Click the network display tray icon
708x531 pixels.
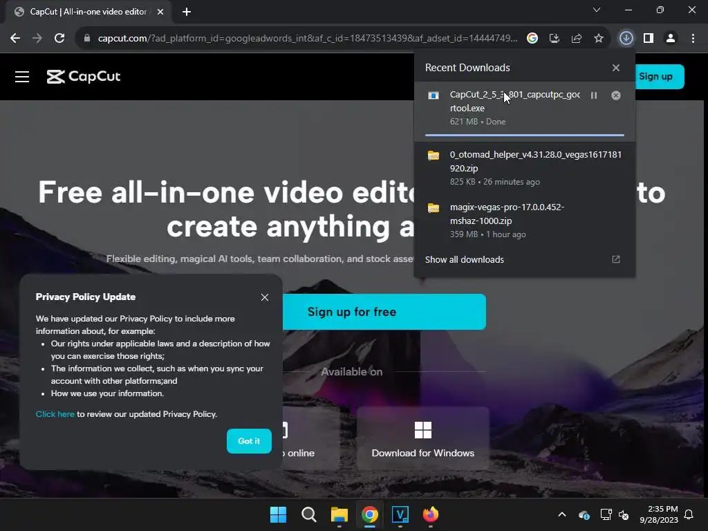point(606,514)
